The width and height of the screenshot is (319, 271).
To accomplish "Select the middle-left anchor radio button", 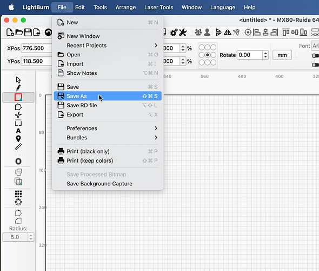I will (202, 55).
